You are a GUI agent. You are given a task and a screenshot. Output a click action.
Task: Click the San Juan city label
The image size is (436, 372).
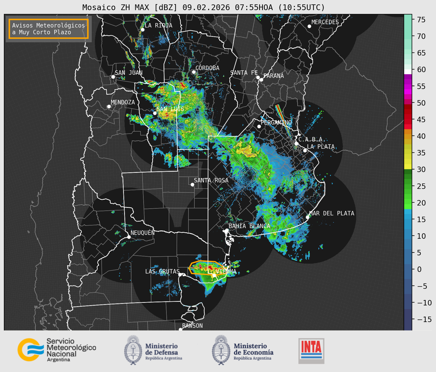[128, 73]
